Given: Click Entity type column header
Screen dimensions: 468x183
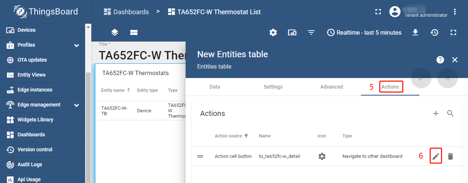Looking at the screenshot, I should (148, 90).
